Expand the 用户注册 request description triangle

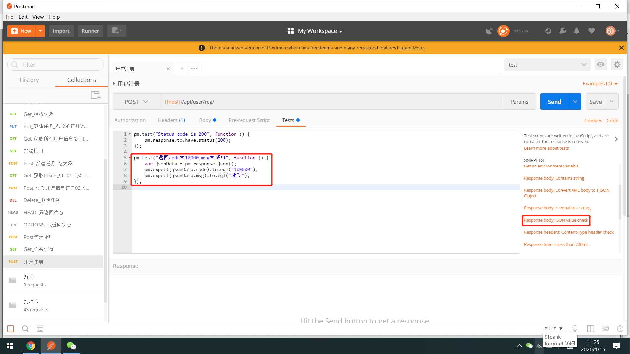tap(114, 84)
